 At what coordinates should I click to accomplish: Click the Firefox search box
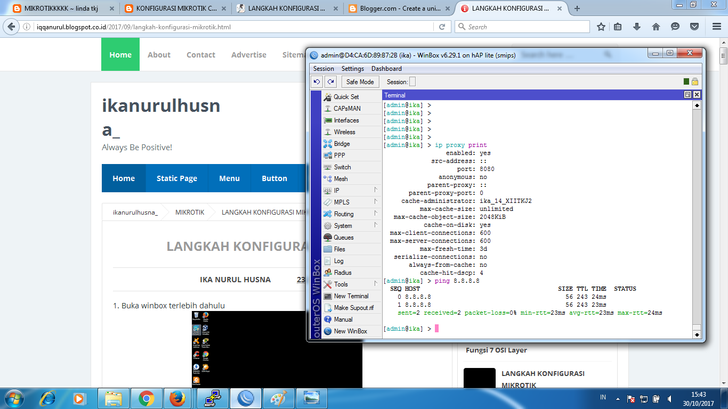click(522, 27)
